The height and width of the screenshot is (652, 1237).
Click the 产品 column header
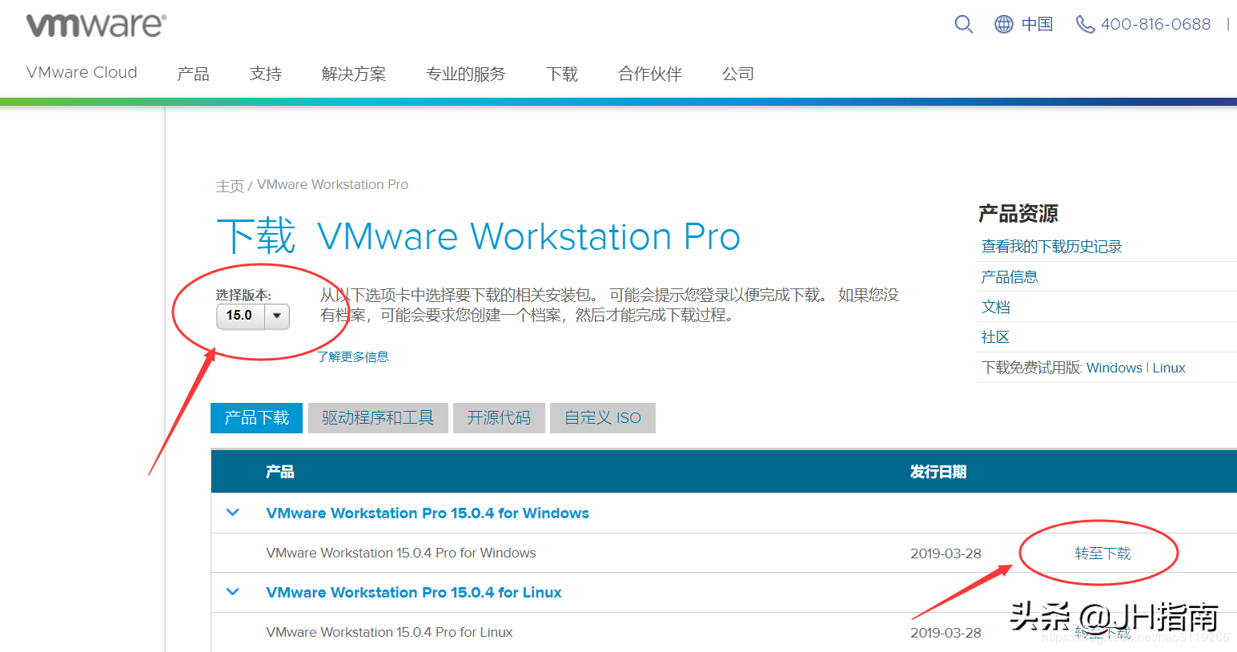pos(280,472)
